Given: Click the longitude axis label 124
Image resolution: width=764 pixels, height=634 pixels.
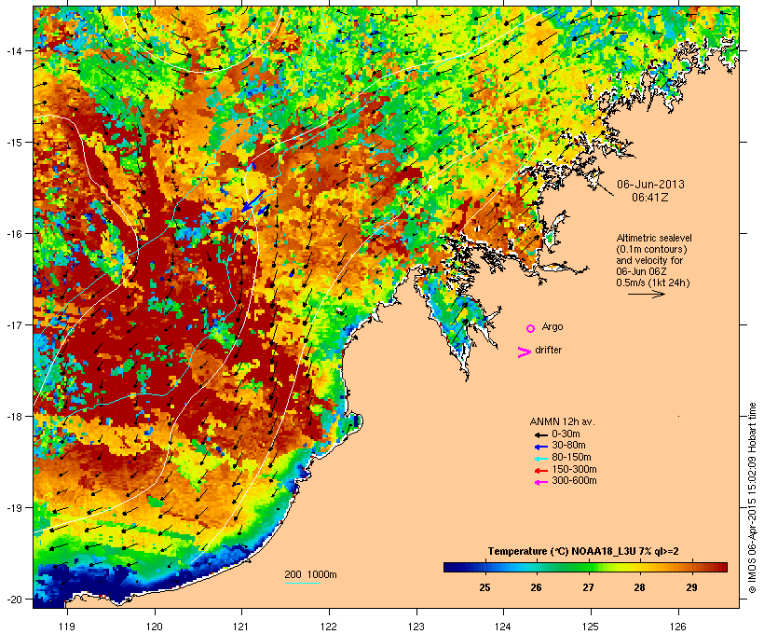Looking at the screenshot, I should [x=503, y=627].
